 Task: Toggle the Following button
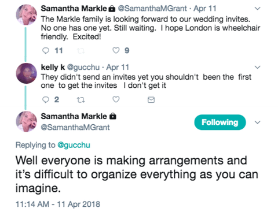pos(220,122)
